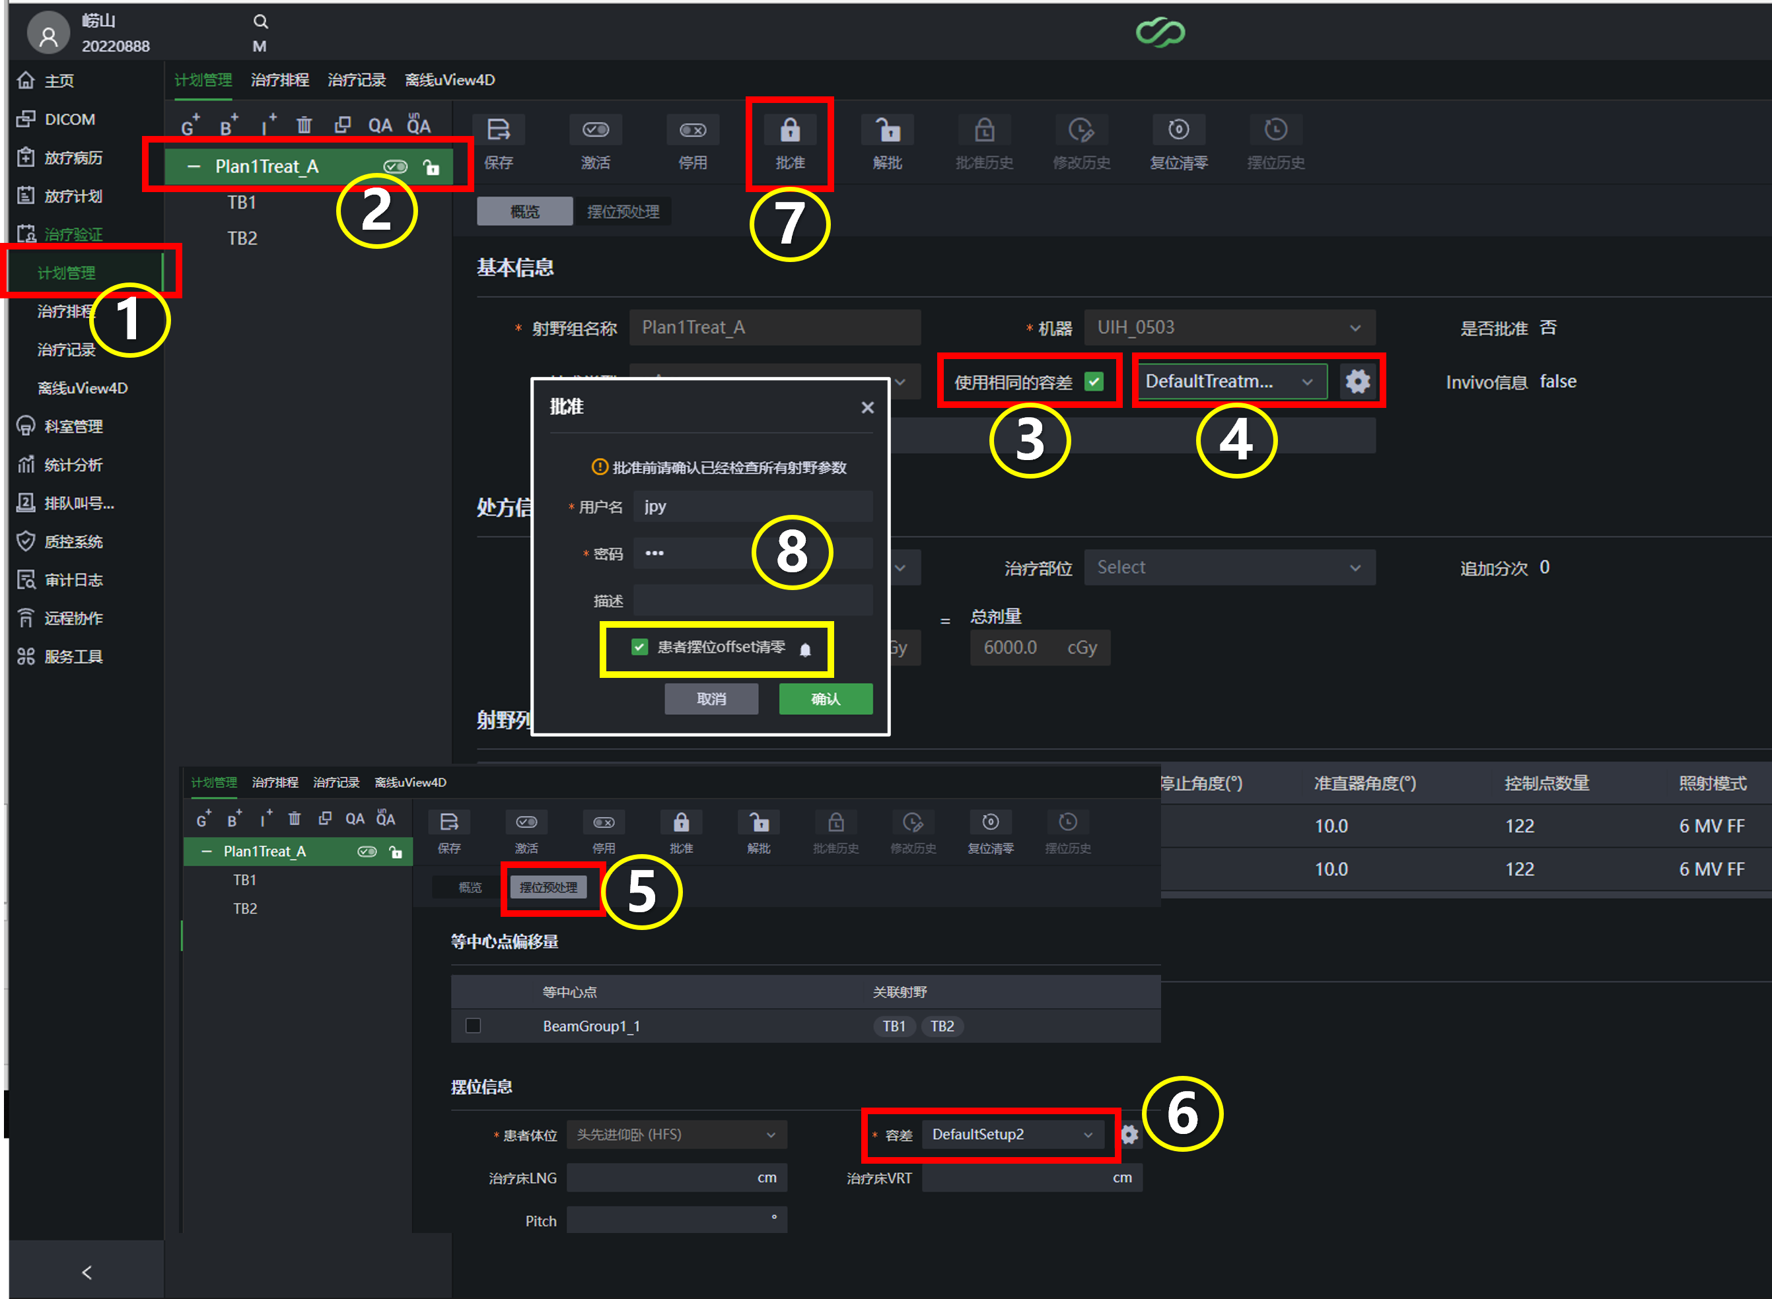This screenshot has width=1772, height=1299.
Task: Click the trash delete icon above plan tree
Action: (304, 125)
